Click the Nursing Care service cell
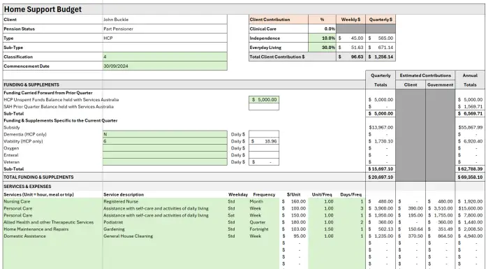 coord(52,201)
